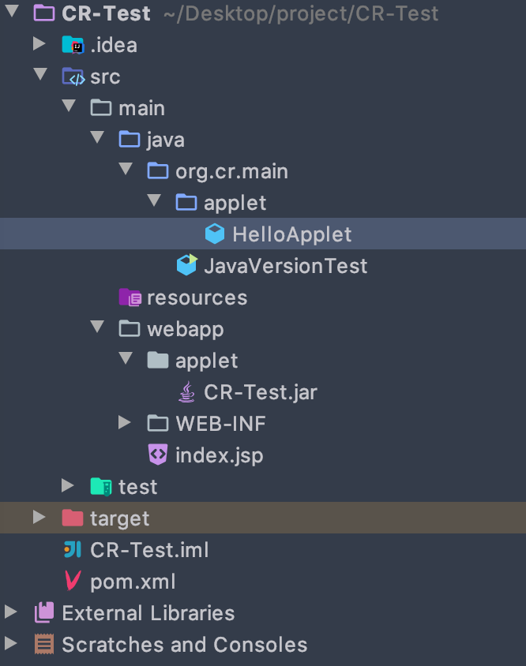Click the HelloApplet class icon
The width and height of the screenshot is (526, 666).
click(x=214, y=234)
